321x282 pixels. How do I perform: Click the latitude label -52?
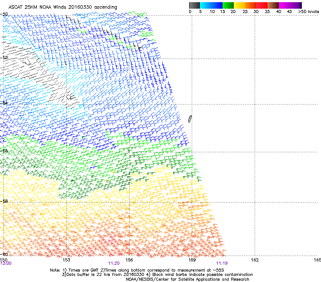click(x=4, y=58)
